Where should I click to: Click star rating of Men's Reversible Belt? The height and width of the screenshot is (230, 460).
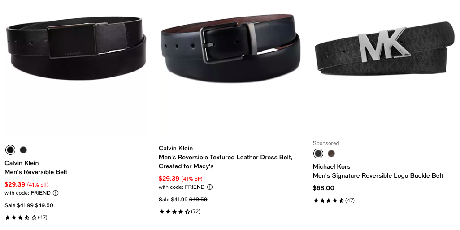pyautogui.click(x=21, y=217)
